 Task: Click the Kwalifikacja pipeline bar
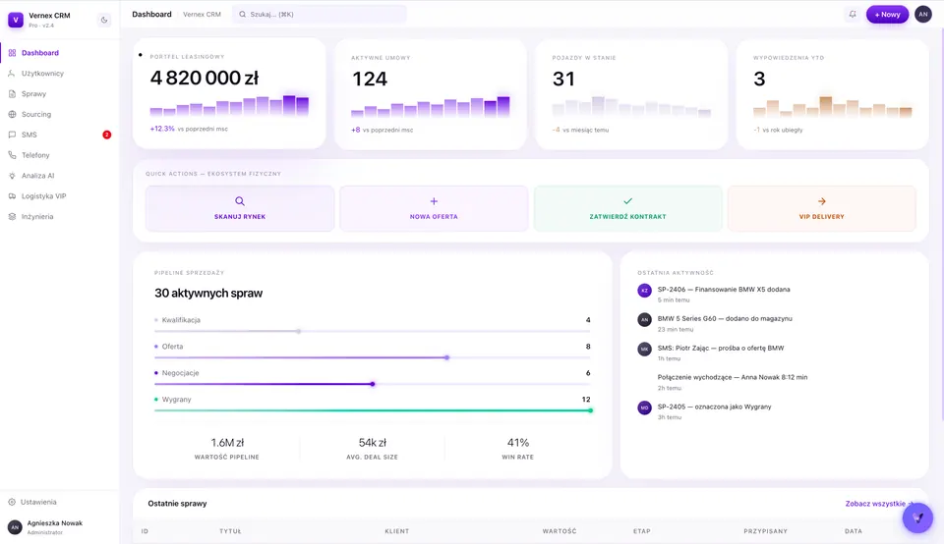(x=372, y=331)
